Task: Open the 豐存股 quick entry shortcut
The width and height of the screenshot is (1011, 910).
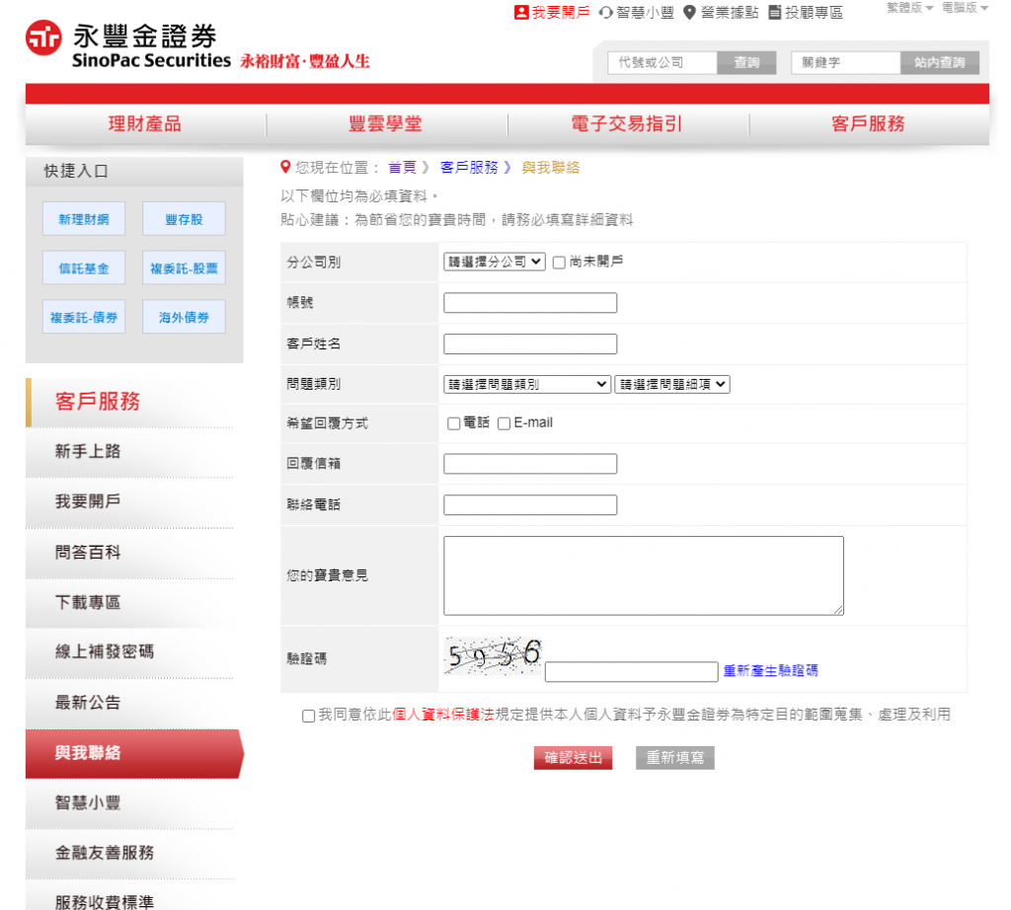Action: 184,218
